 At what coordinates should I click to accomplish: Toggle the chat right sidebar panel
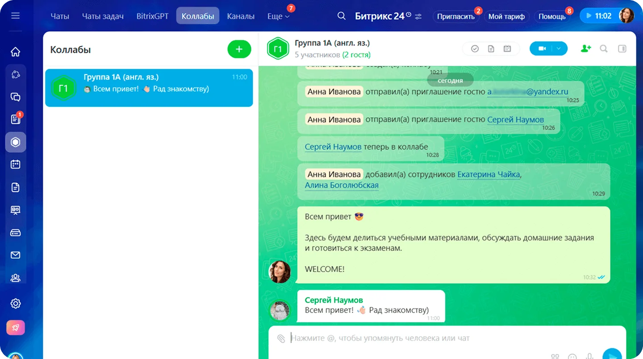pos(622,49)
